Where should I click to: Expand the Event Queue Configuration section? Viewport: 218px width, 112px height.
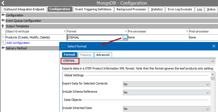[3, 21]
